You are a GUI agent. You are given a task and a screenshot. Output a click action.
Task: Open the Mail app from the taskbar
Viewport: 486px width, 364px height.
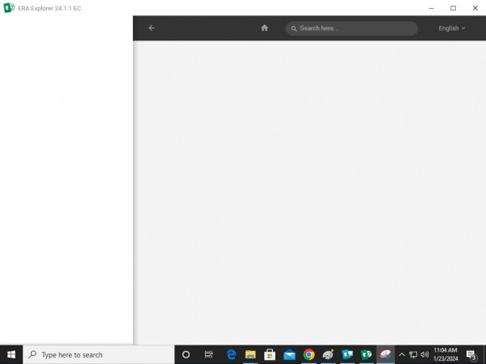(x=289, y=354)
